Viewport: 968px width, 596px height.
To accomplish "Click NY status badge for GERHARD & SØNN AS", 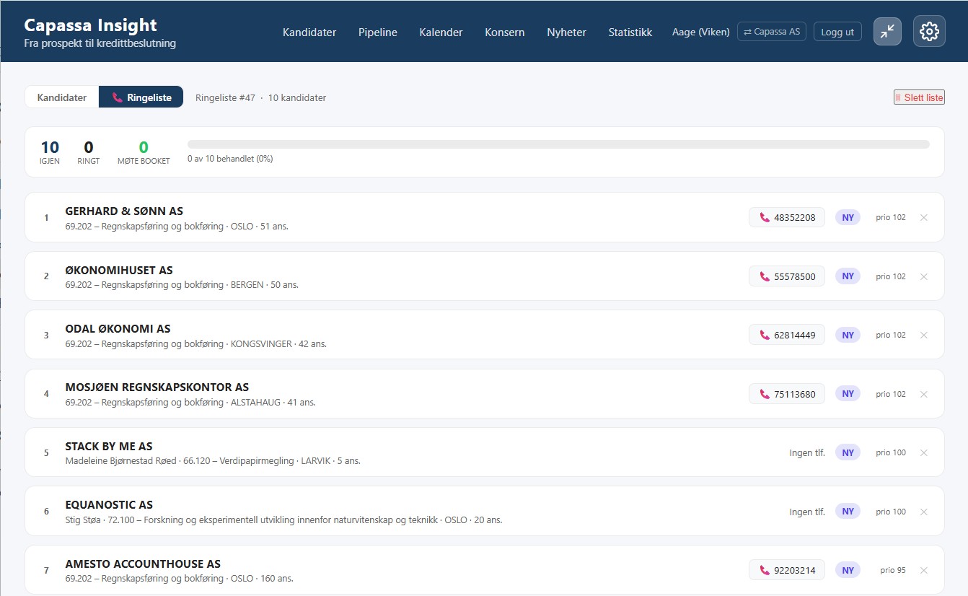I will [x=848, y=217].
